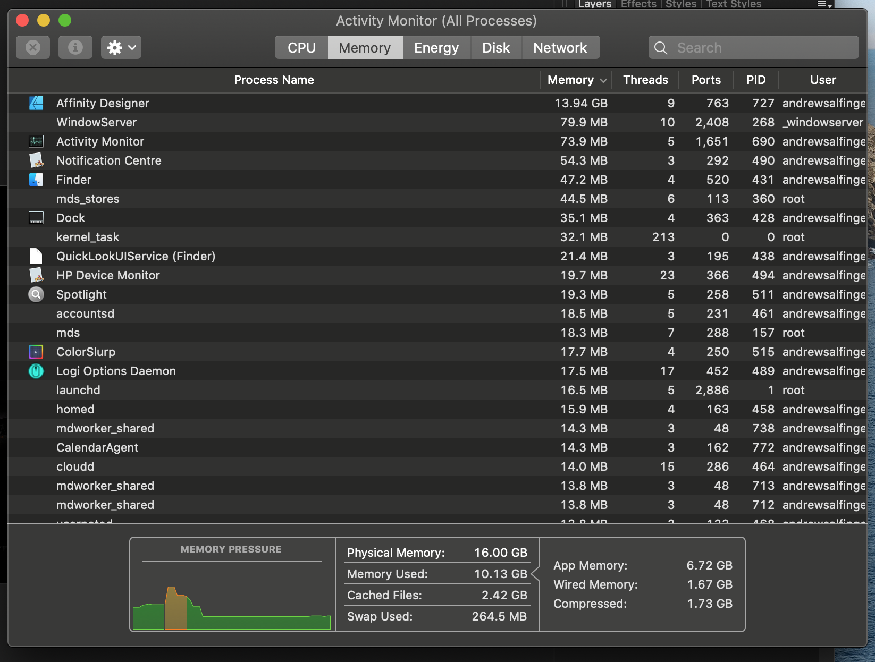This screenshot has width=875, height=662.
Task: Open panel options menu in background window
Action: (x=824, y=4)
